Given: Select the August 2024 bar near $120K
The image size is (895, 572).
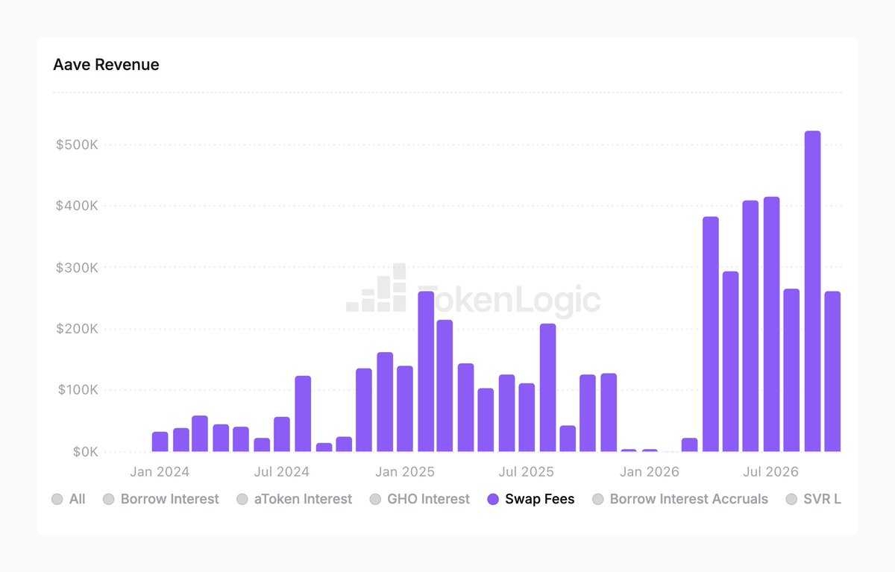Looking at the screenshot, I should [x=303, y=414].
